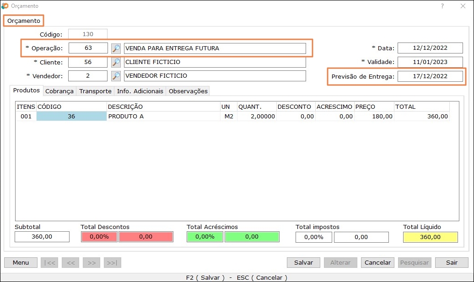The image size is (474, 282).
Task: Click the Vendedor search magnifier icon
Action: click(x=116, y=76)
